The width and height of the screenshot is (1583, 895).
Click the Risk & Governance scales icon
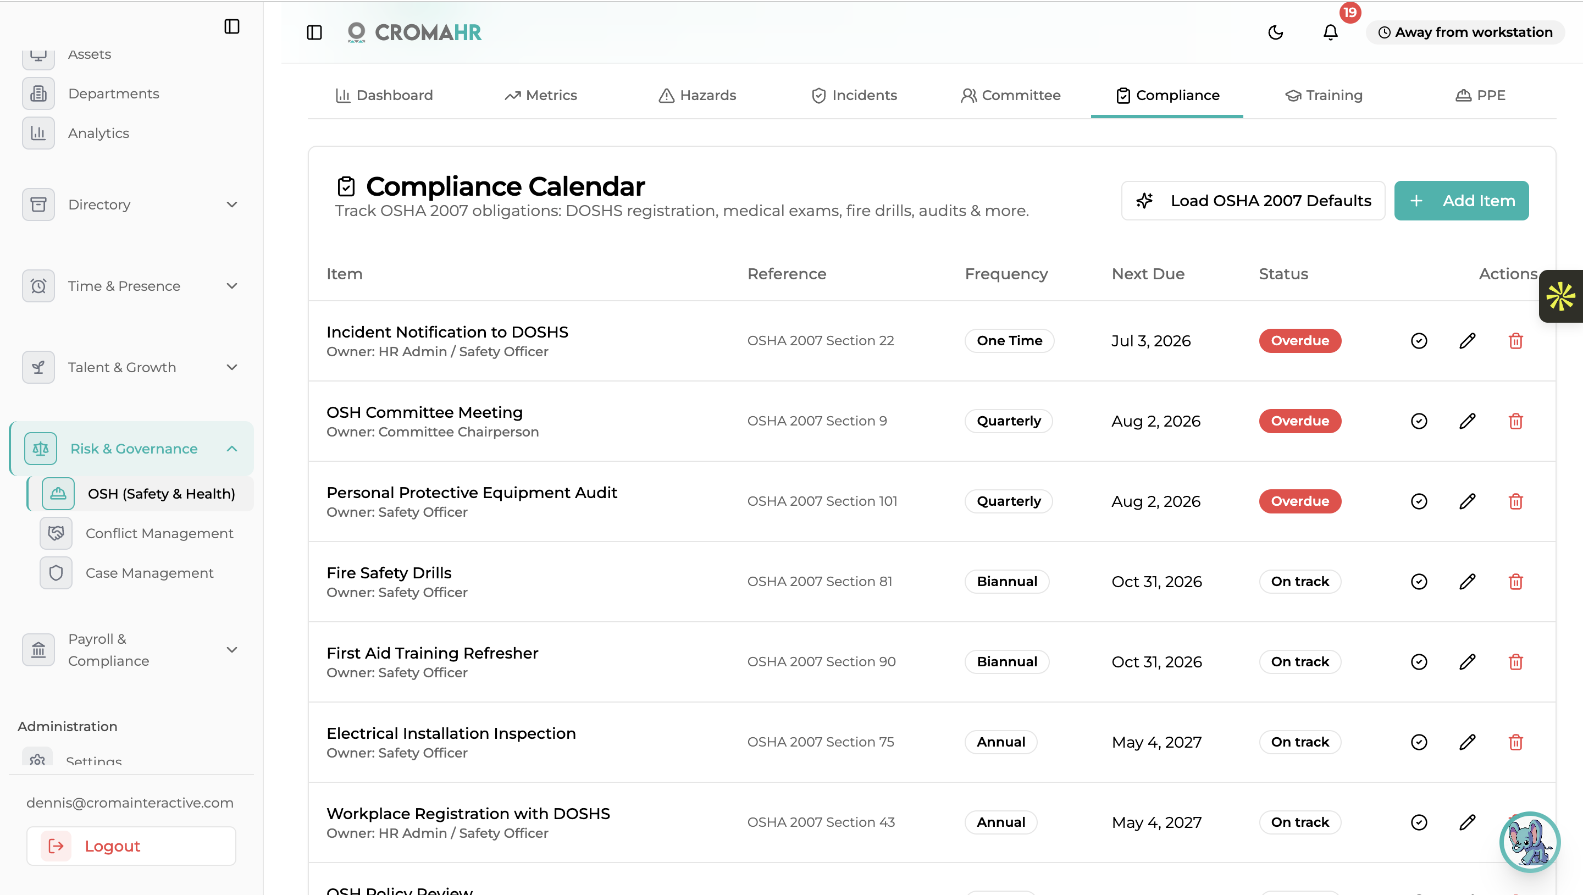pyautogui.click(x=41, y=449)
